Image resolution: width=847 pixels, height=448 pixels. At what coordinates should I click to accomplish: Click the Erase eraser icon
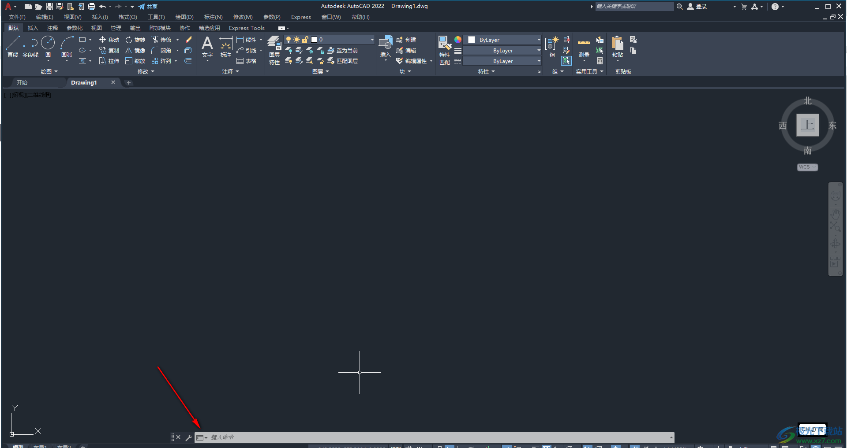[188, 40]
